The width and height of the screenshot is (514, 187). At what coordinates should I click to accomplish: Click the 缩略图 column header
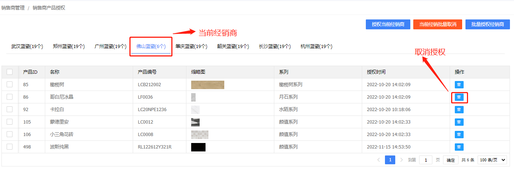click(x=198, y=72)
